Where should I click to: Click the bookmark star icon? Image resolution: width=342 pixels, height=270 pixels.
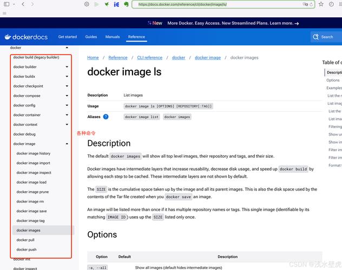click(321, 4)
